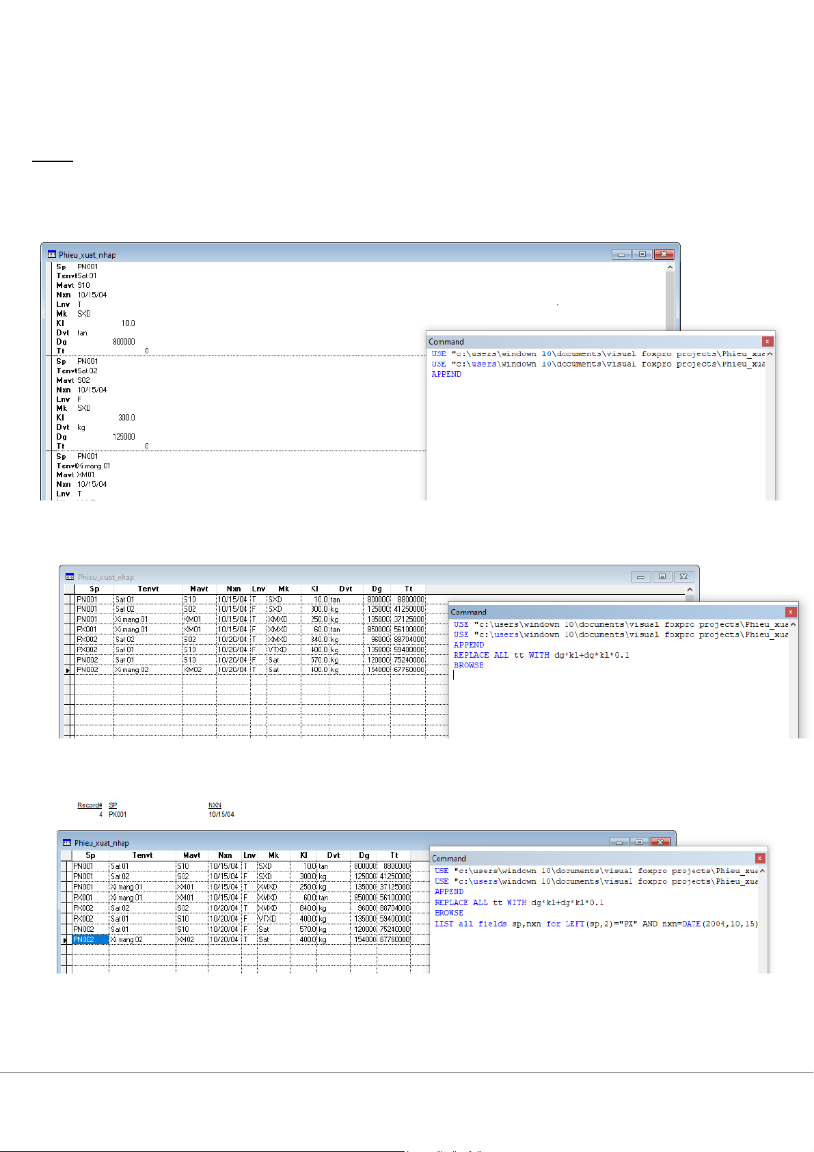Click the Dvt column header in the bottom table
Viewport: 814px width, 1152px height.
click(333, 855)
